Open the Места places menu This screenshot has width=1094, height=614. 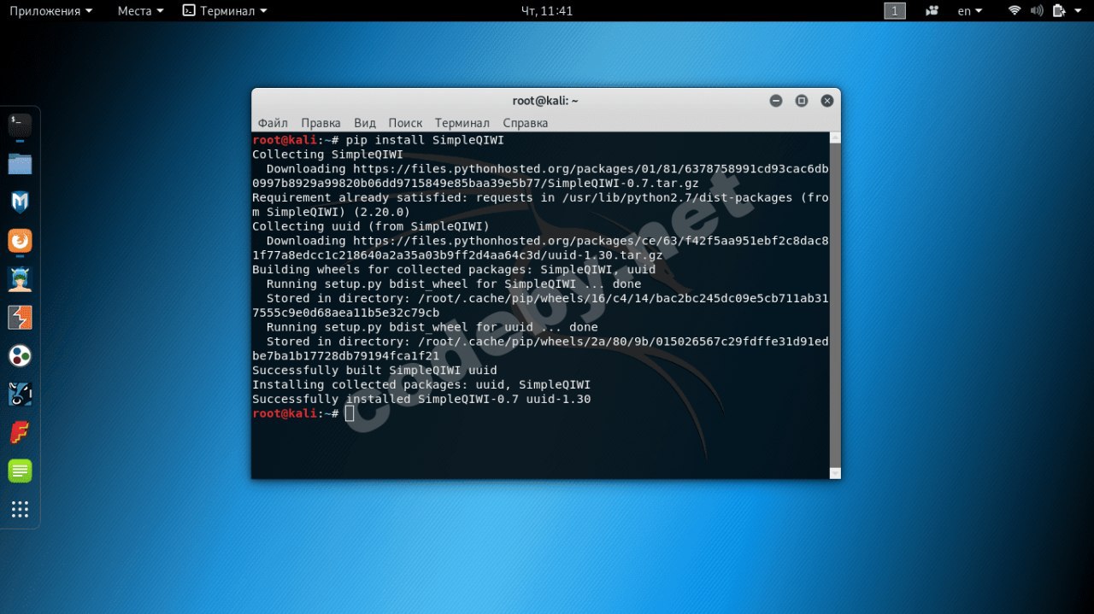coord(140,11)
